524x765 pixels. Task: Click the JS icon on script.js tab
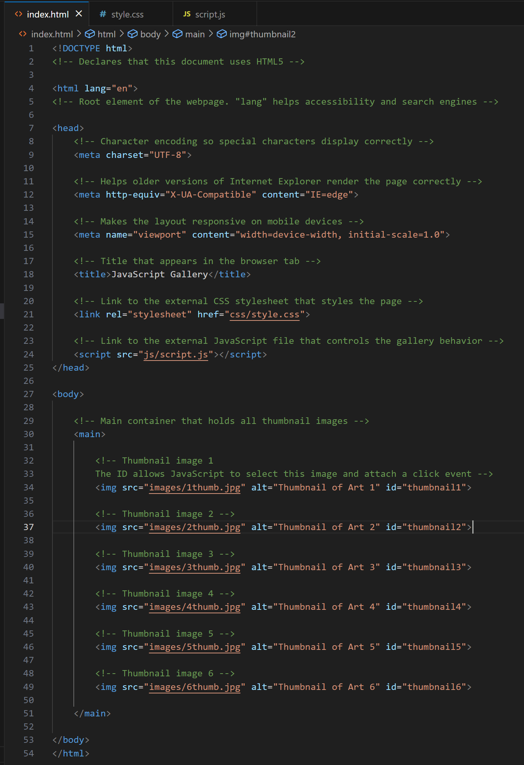click(x=187, y=14)
